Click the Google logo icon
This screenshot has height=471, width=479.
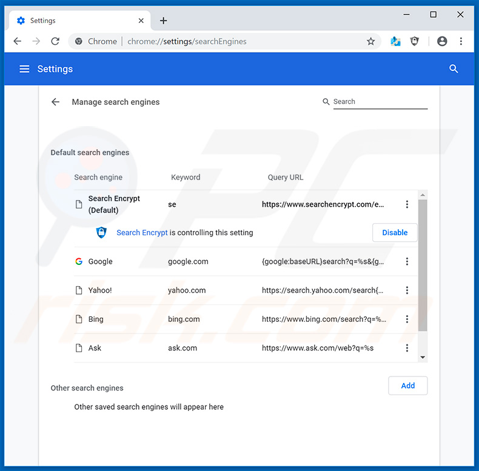point(79,261)
